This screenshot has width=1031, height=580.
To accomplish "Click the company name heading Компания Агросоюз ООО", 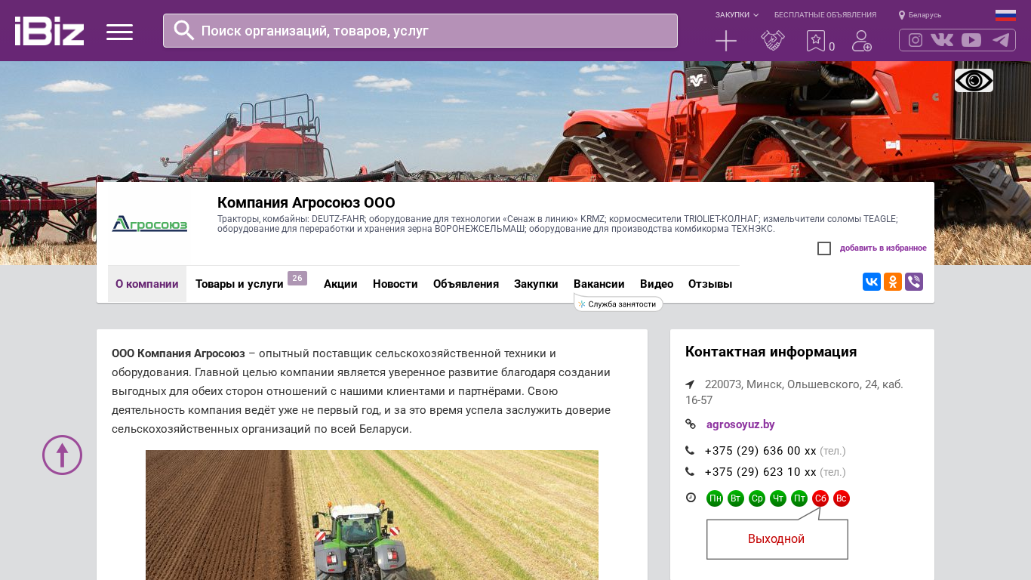I will click(306, 202).
